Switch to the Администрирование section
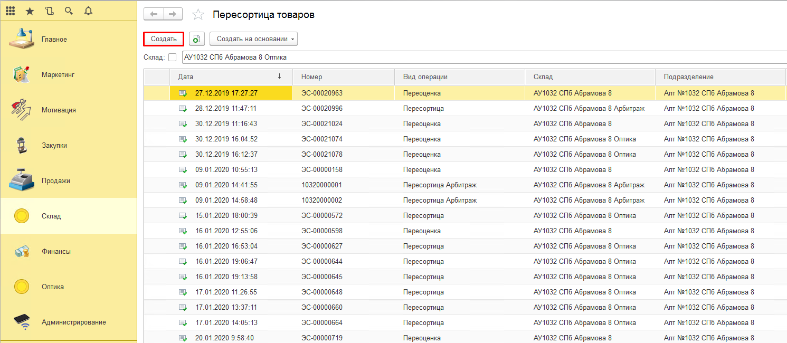Image resolution: width=787 pixels, height=343 pixels. [73, 322]
